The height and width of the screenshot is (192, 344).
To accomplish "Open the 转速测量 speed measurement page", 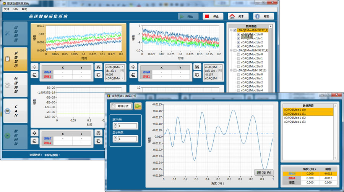I will click(15, 85).
